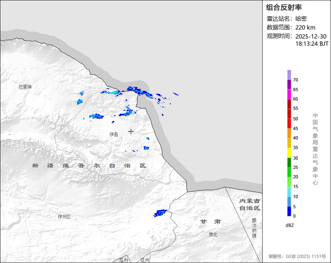The image size is (331, 263).
Task: Click the 审图号 GS京 (2025) 1151号 text
Action: click(x=297, y=256)
